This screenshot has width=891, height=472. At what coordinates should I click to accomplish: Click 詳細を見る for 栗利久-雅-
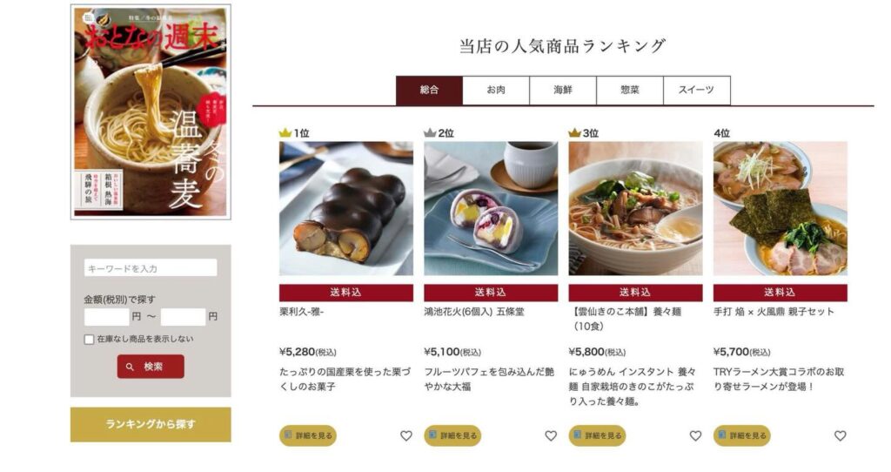click(308, 435)
